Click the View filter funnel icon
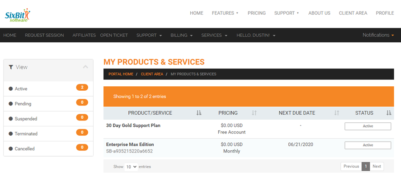The width and height of the screenshot is (401, 177). pyautogui.click(x=11, y=67)
